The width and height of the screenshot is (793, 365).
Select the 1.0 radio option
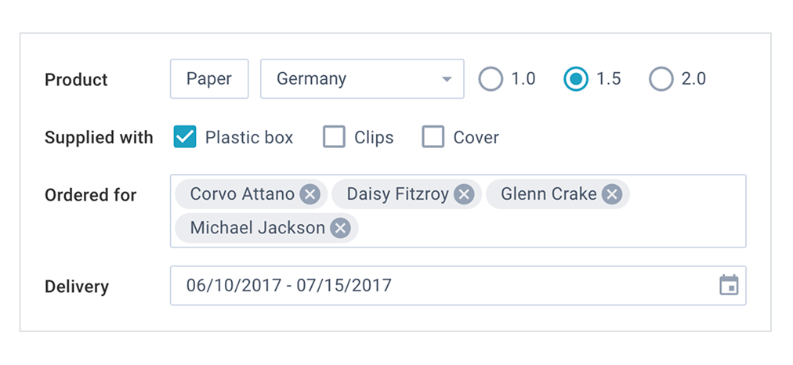tap(491, 79)
